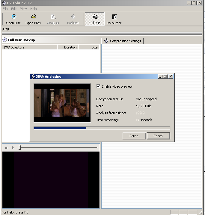Image resolution: width=205 pixels, height=215 pixels.
Task: Minimize the Analysing dialog
Action: (x=160, y=76)
